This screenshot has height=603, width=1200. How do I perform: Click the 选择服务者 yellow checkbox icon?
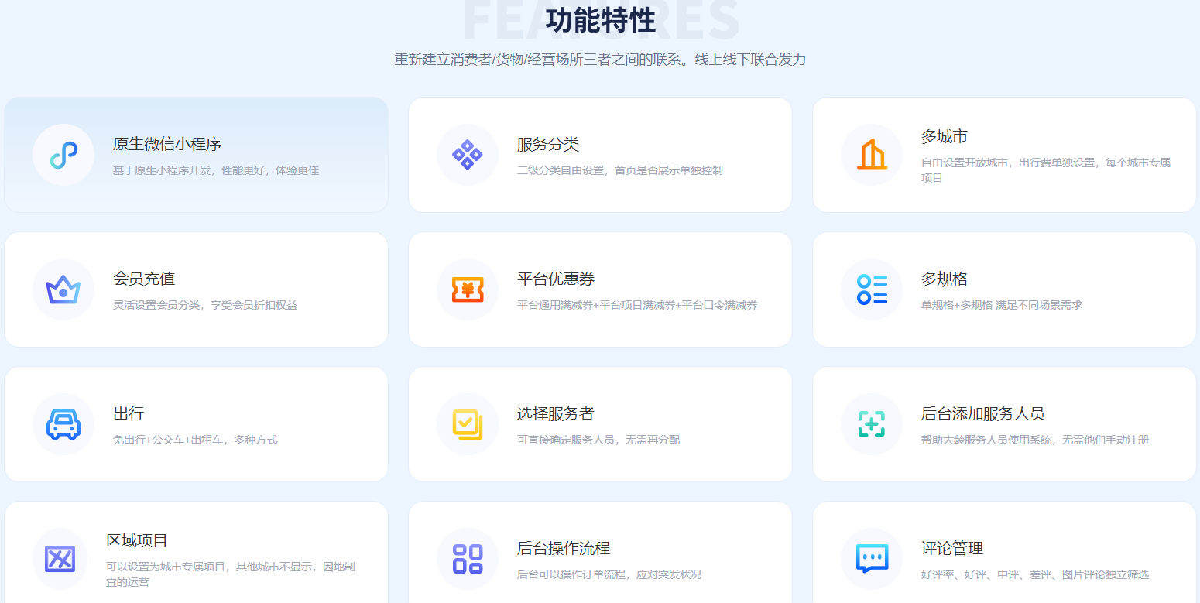468,424
